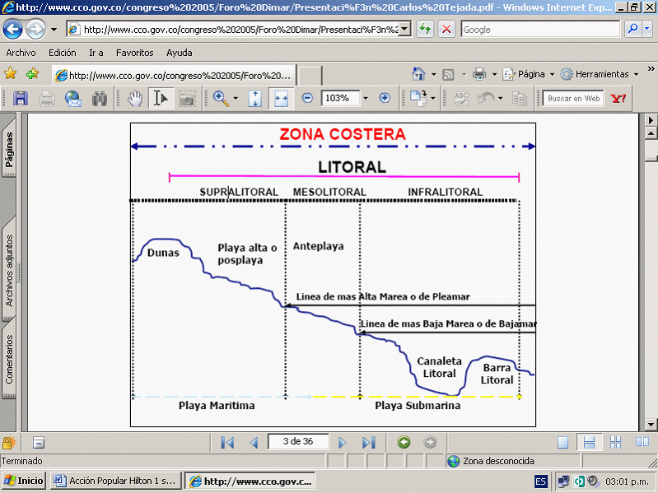Viewport: 658px width, 493px height.
Task: Toggle the Archivos adjuntos side panel
Action: pos(9,270)
